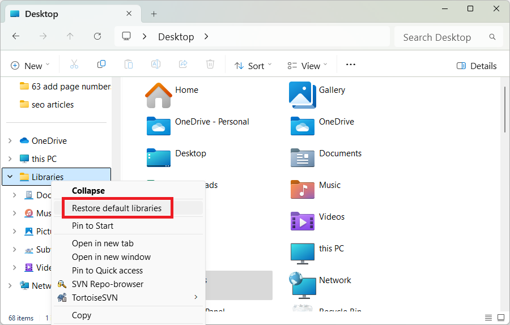The width and height of the screenshot is (510, 325).
Task: Select Restore default libraries
Action: pos(117,208)
